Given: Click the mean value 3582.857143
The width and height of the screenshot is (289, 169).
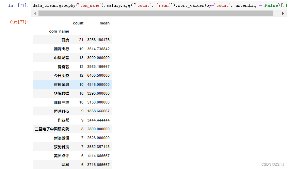Looking at the screenshot, I should [x=98, y=147].
